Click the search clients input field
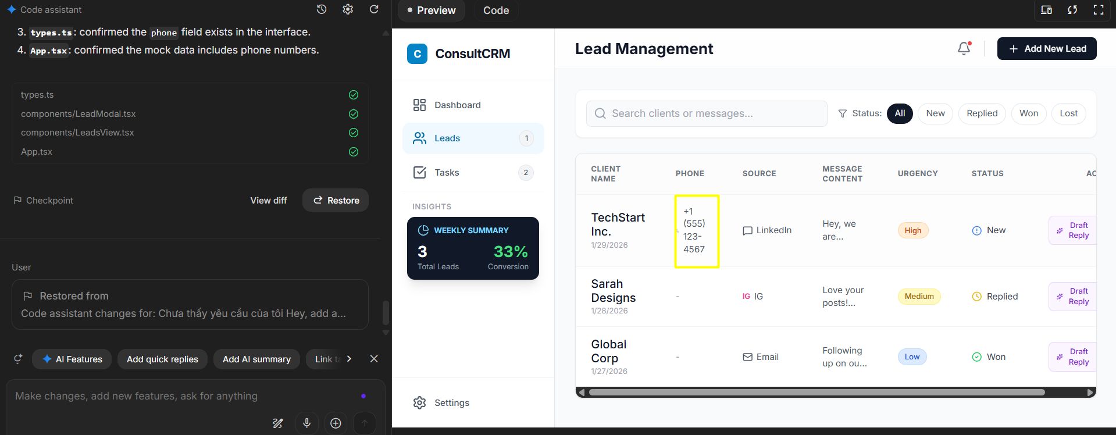Screen dimensions: 1116x435 coord(707,113)
